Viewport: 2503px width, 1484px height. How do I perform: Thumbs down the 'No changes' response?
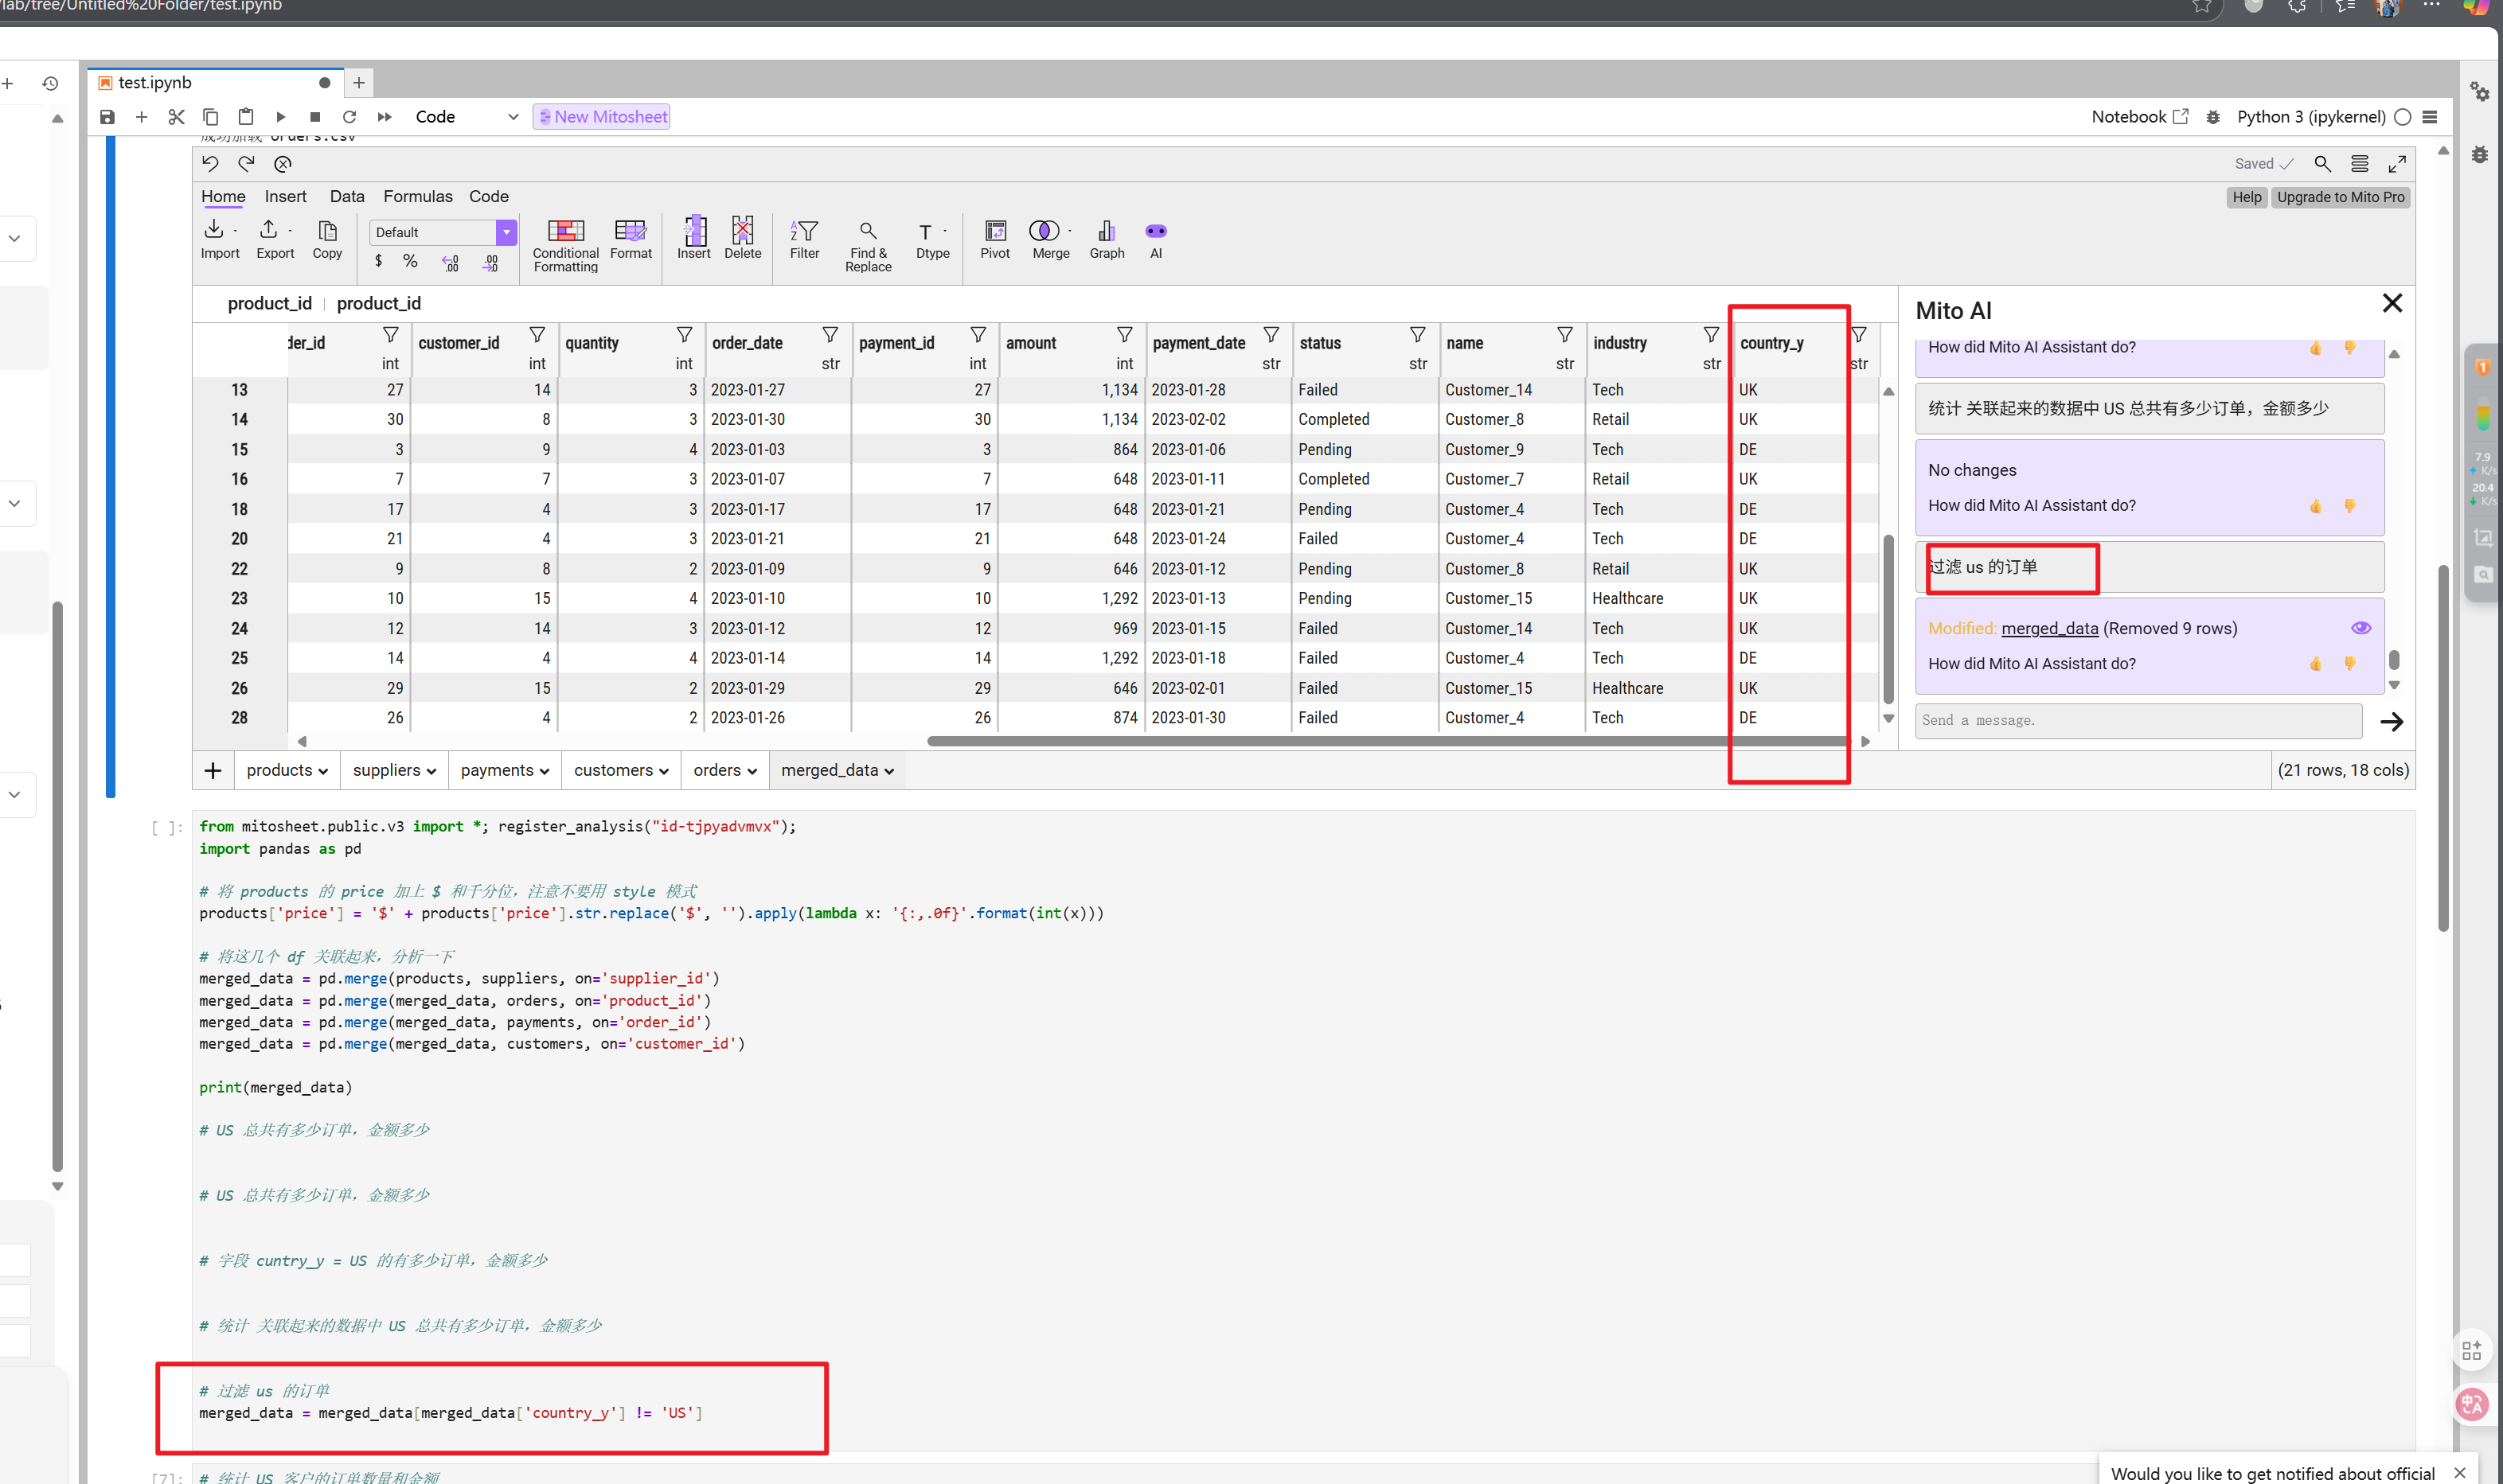2350,506
